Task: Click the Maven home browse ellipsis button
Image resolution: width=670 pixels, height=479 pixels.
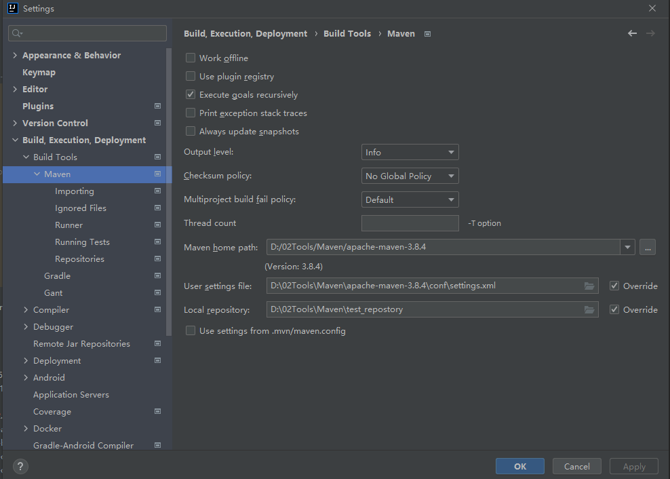Action: point(648,247)
